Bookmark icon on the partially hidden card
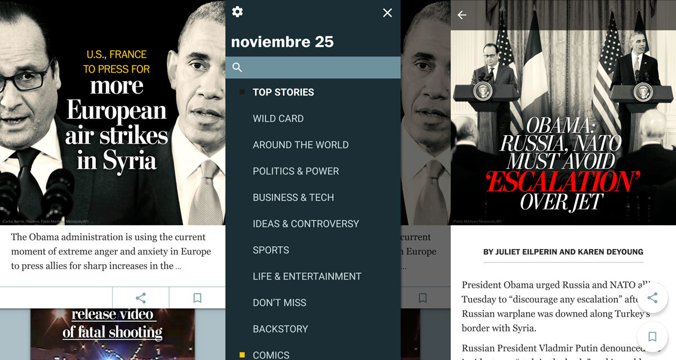676x360 pixels. 422,298
